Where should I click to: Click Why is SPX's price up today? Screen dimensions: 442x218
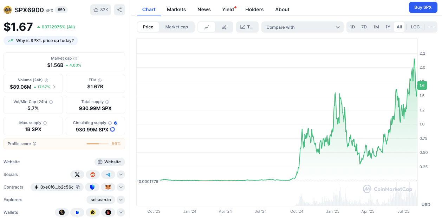point(41,41)
